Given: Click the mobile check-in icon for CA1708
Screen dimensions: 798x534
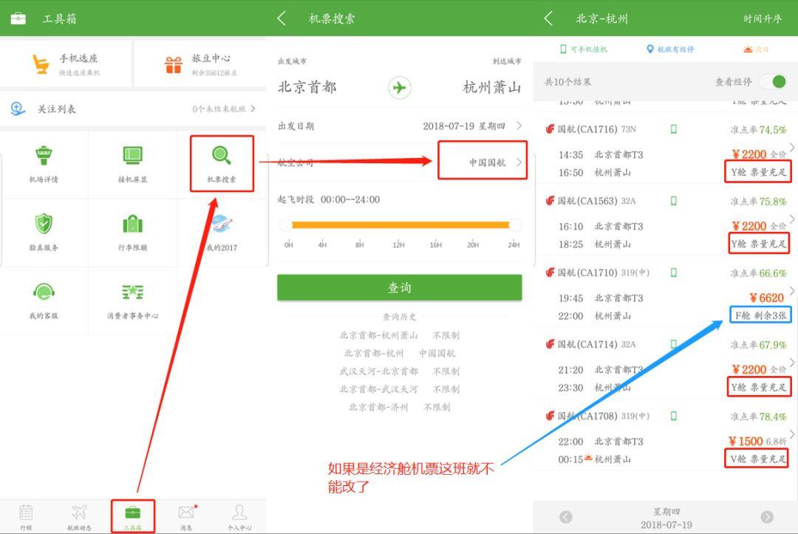Looking at the screenshot, I should pos(673,416).
